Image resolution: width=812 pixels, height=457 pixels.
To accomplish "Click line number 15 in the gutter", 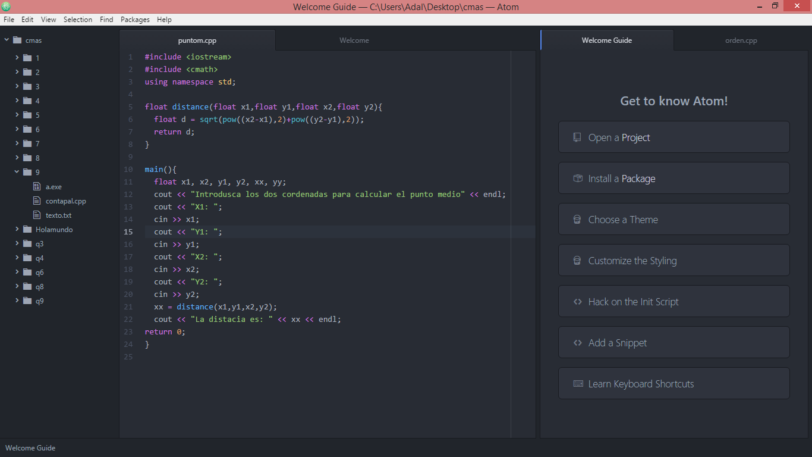I will pyautogui.click(x=128, y=232).
